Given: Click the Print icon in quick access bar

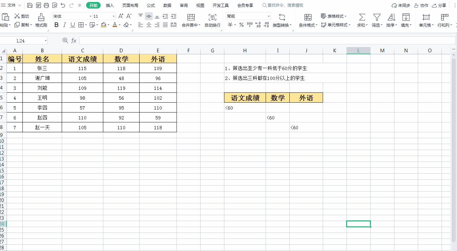Looking at the screenshot, I should (x=46, y=5).
